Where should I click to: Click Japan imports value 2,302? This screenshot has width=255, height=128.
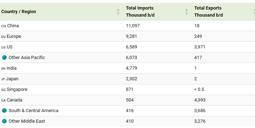[131, 79]
